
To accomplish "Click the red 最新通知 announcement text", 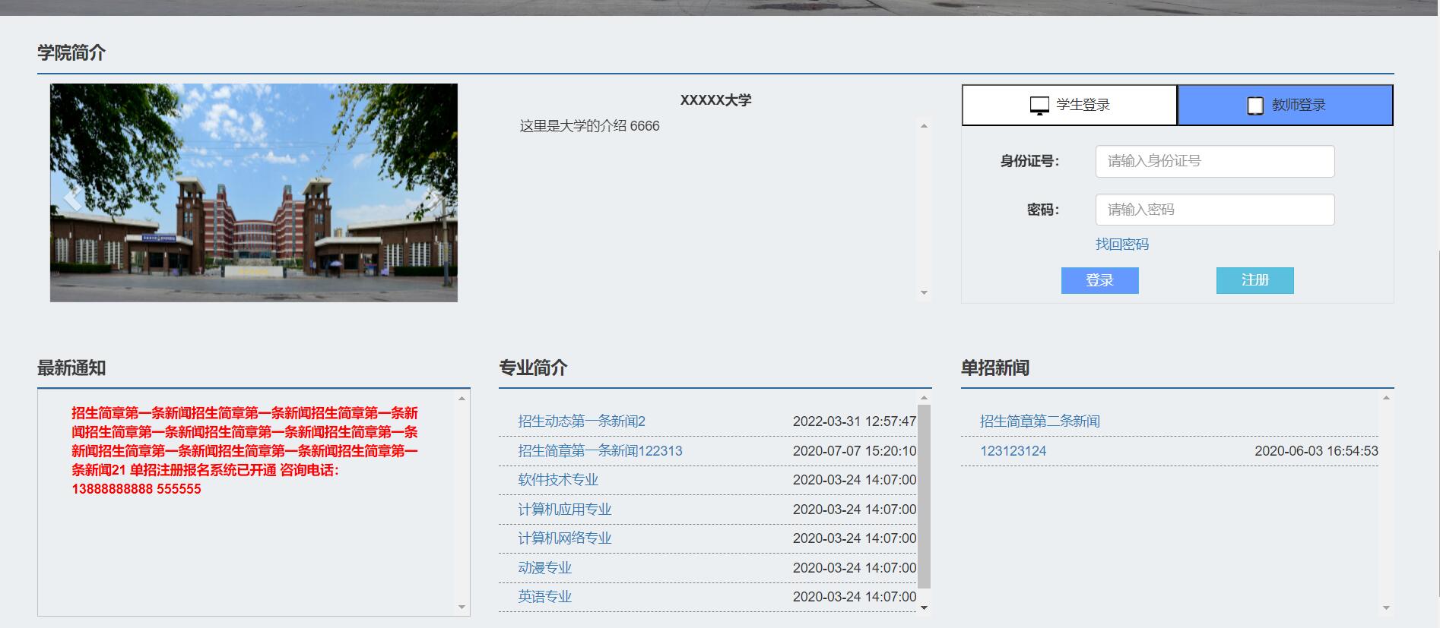I will [x=245, y=451].
